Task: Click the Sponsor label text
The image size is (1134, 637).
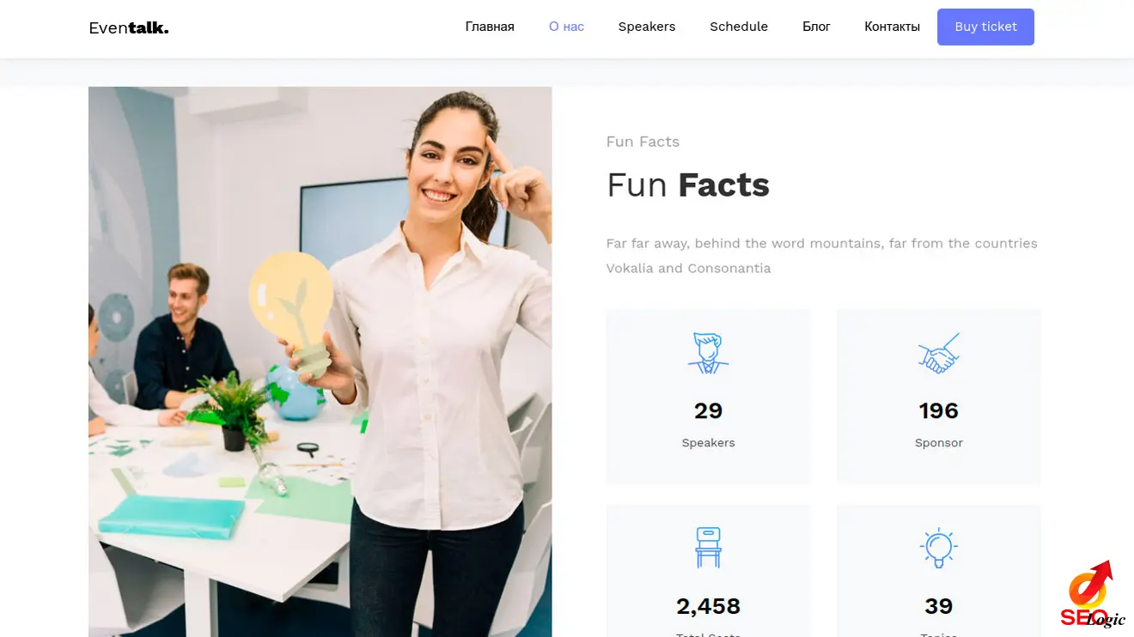Action: click(x=938, y=443)
